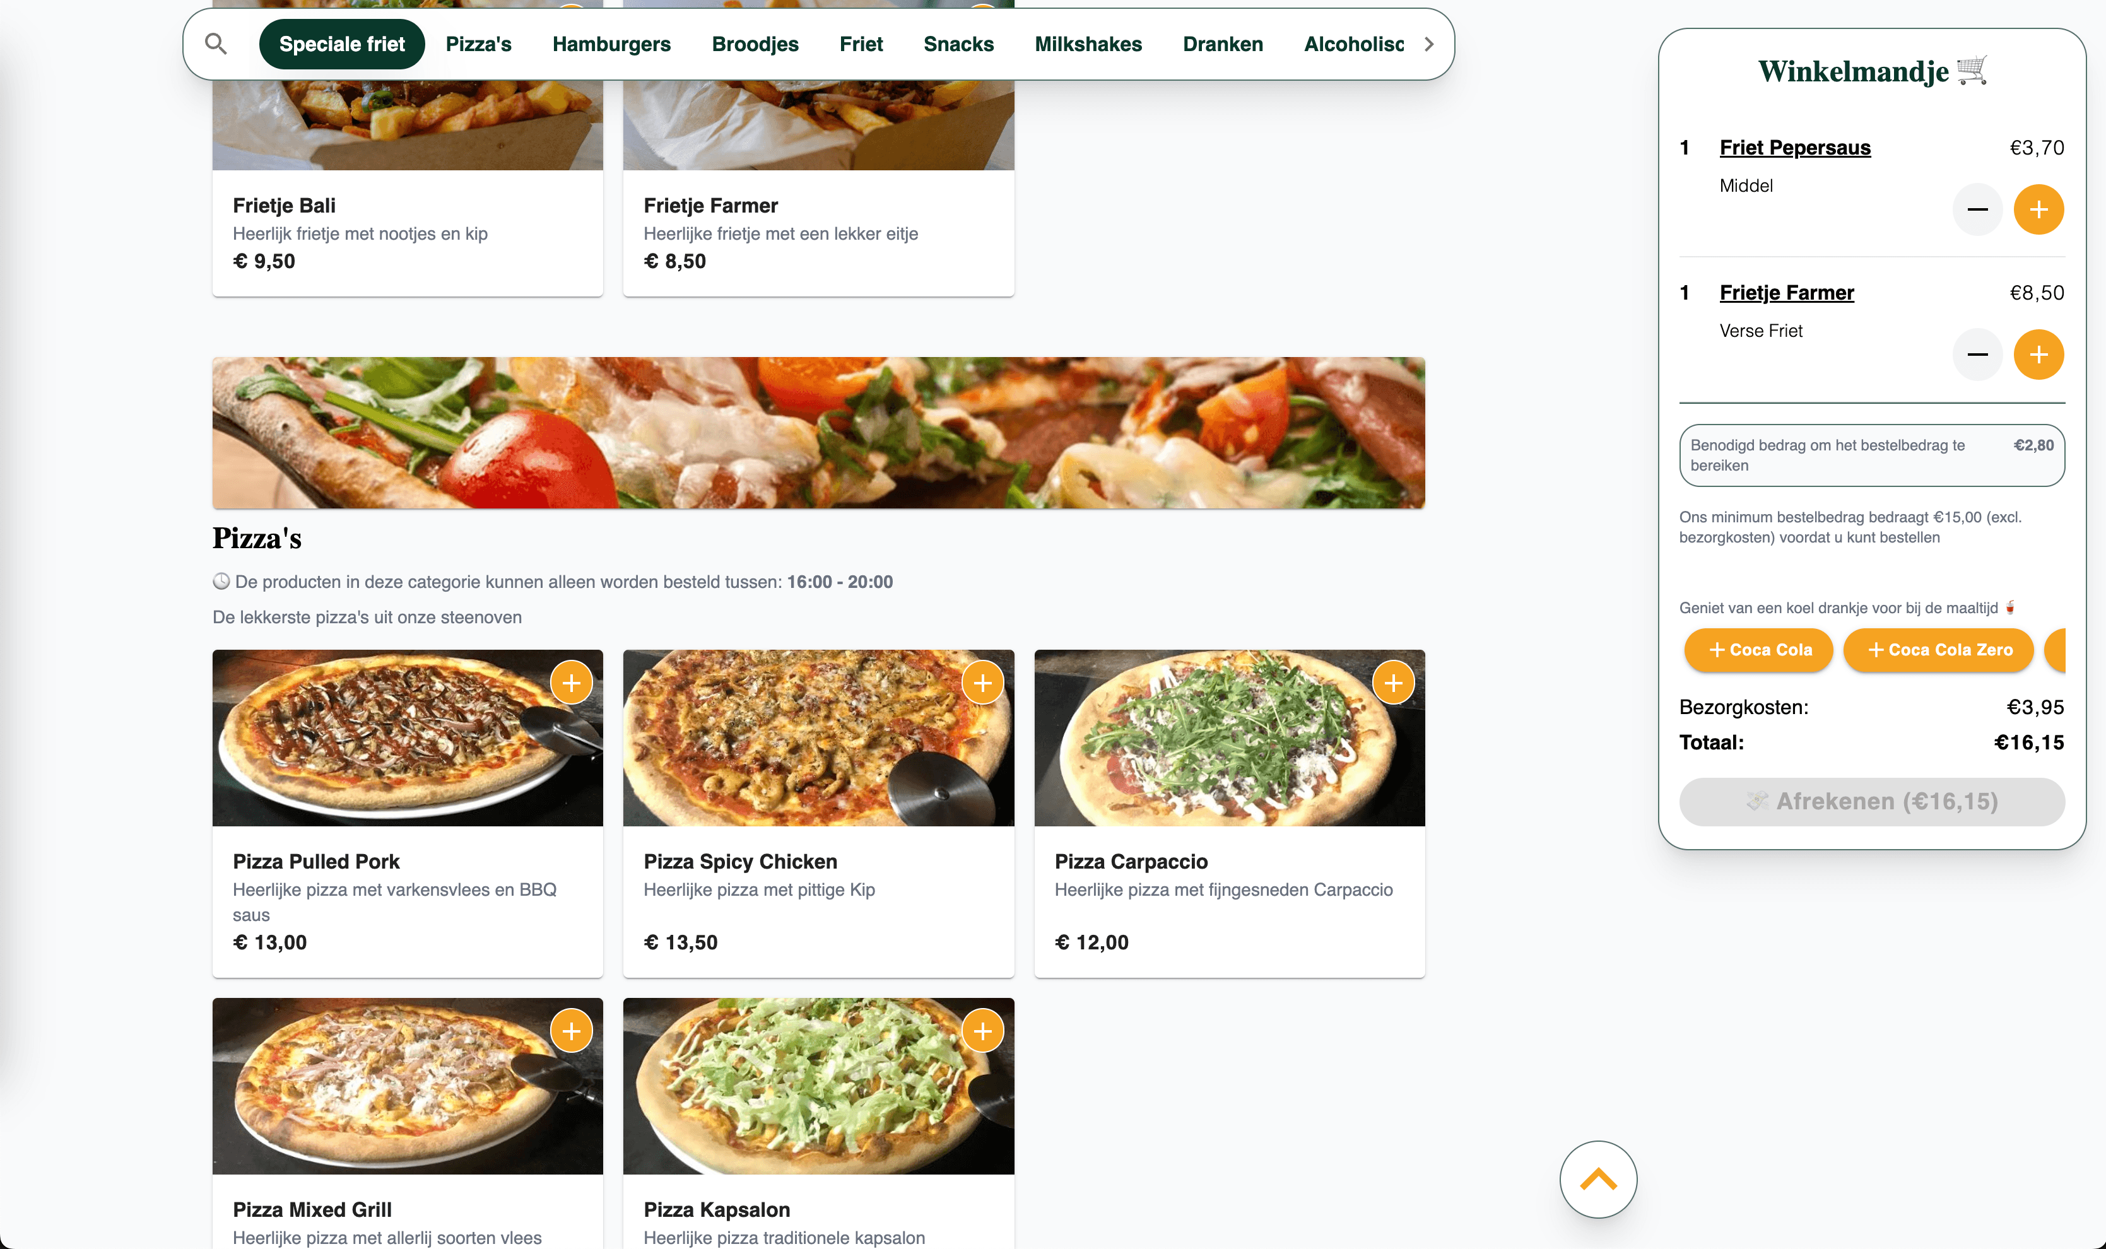Add Pizza Spicy Chicken via plus icon
Image resolution: width=2106 pixels, height=1249 pixels.
point(982,683)
